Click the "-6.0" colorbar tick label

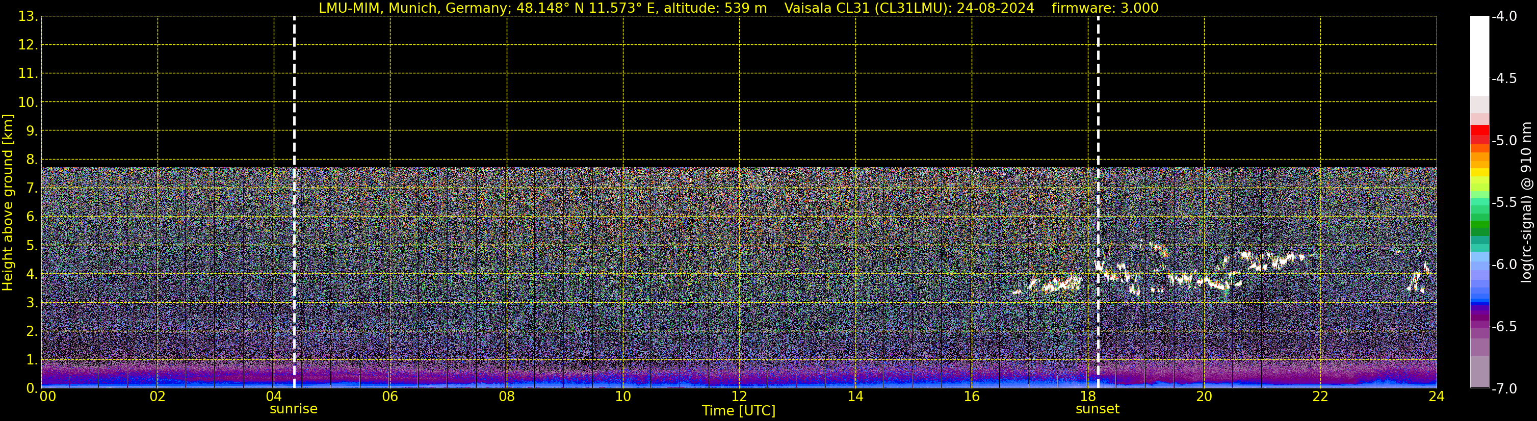(1503, 265)
